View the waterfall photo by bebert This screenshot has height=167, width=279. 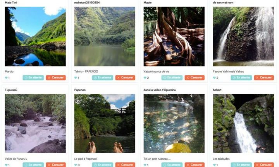(x=243, y=123)
